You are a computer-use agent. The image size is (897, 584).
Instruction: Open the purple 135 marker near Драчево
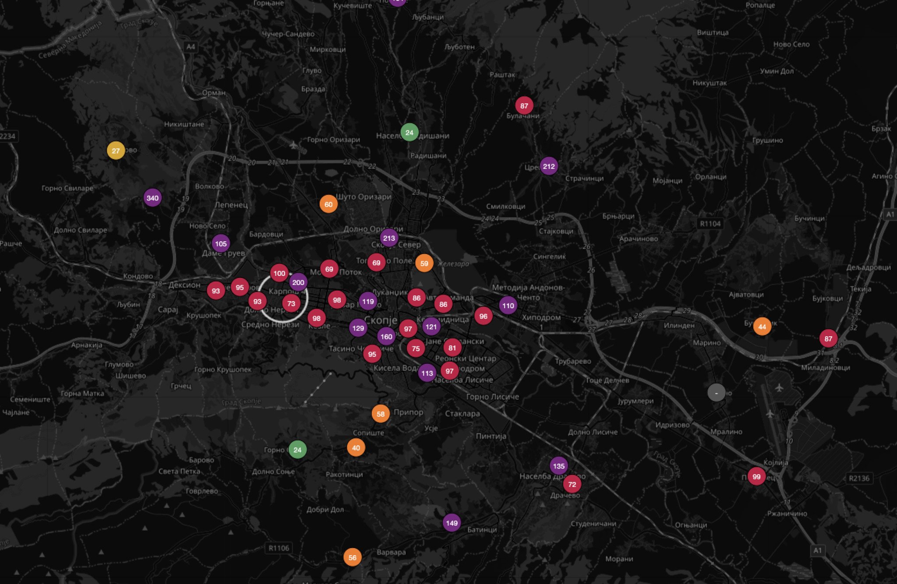(x=558, y=466)
